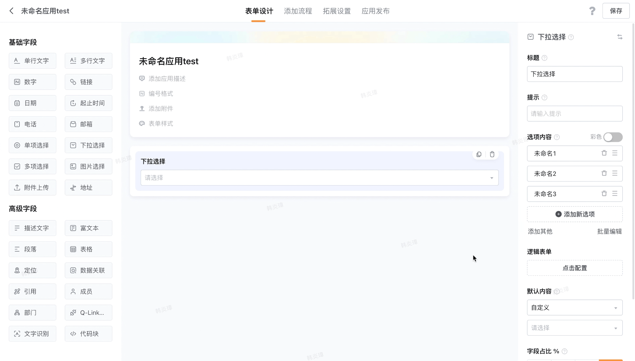Screen dimensions: 635x361
Task: Focus the 提示 input field
Action: click(575, 114)
